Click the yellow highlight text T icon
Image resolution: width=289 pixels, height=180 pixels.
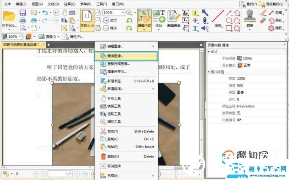coord(195,13)
